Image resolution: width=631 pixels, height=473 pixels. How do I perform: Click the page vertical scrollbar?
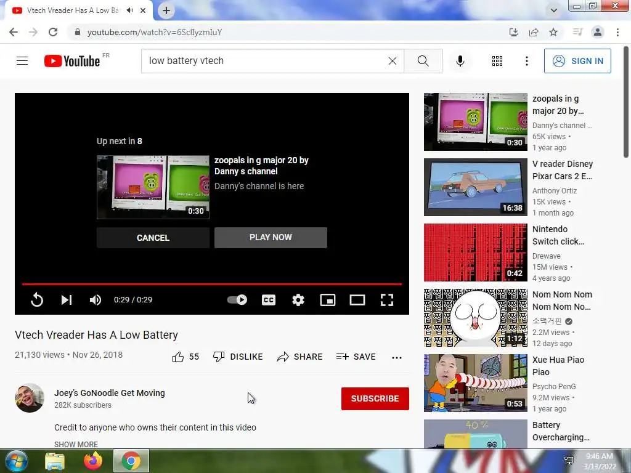pos(626,103)
